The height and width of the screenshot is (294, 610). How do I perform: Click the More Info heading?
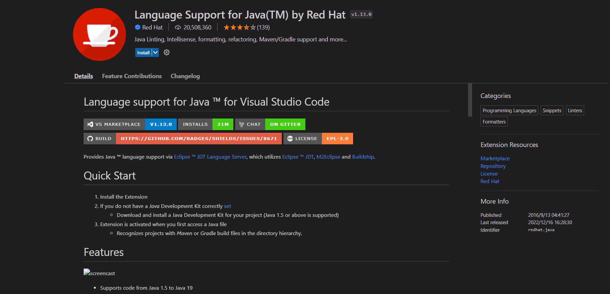click(x=495, y=201)
